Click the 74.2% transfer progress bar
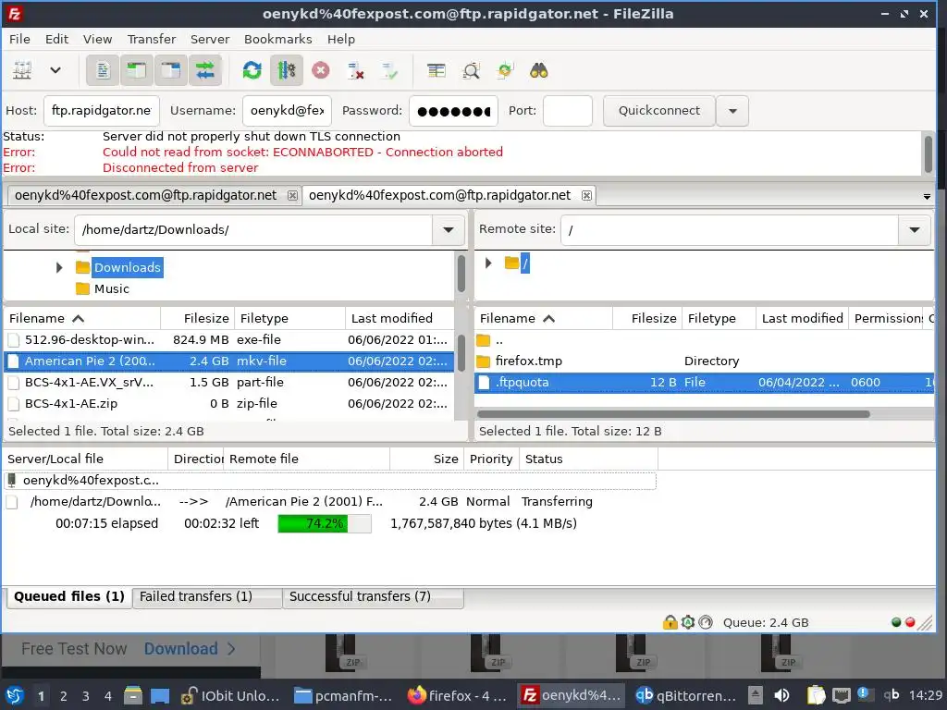The image size is (947, 710). tap(325, 523)
